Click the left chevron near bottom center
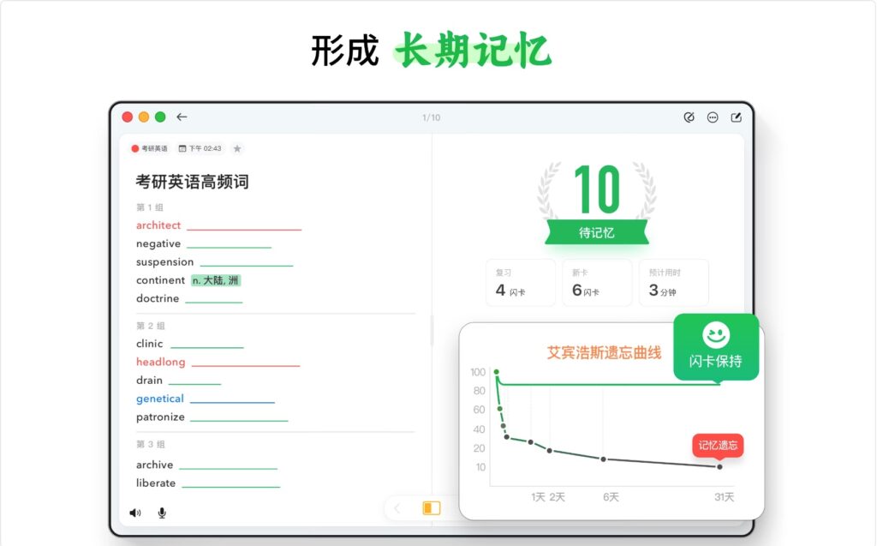 pos(397,507)
